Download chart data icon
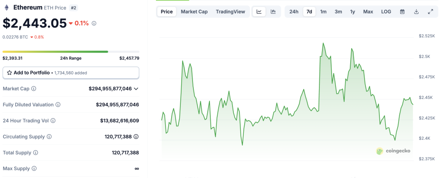445x178 pixels. point(416,12)
